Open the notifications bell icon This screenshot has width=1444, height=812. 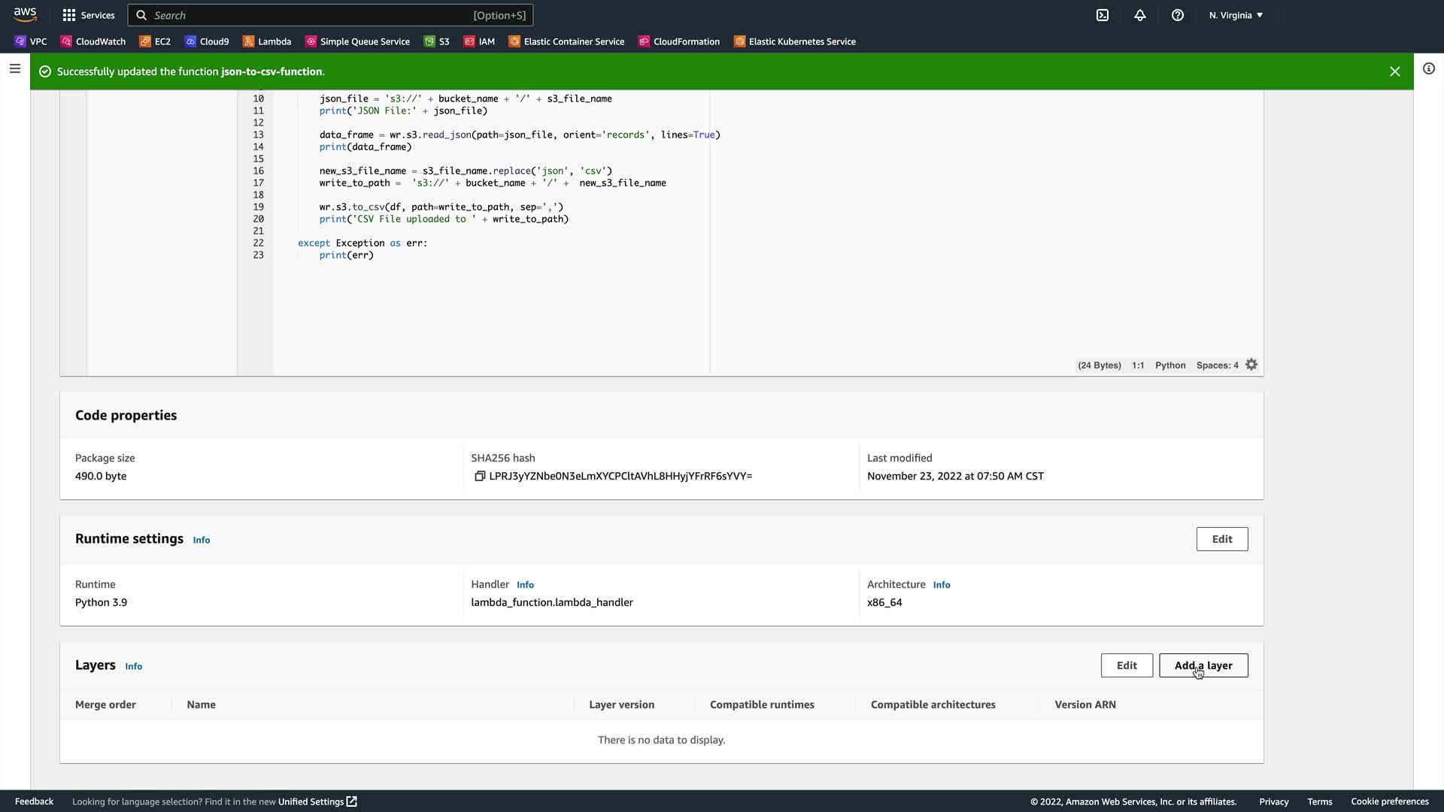tap(1140, 15)
